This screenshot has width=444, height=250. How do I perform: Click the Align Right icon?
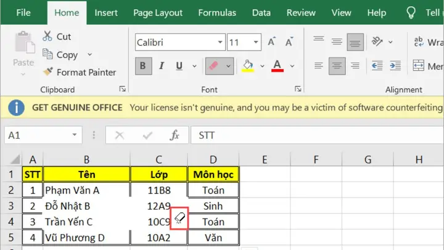point(355,66)
